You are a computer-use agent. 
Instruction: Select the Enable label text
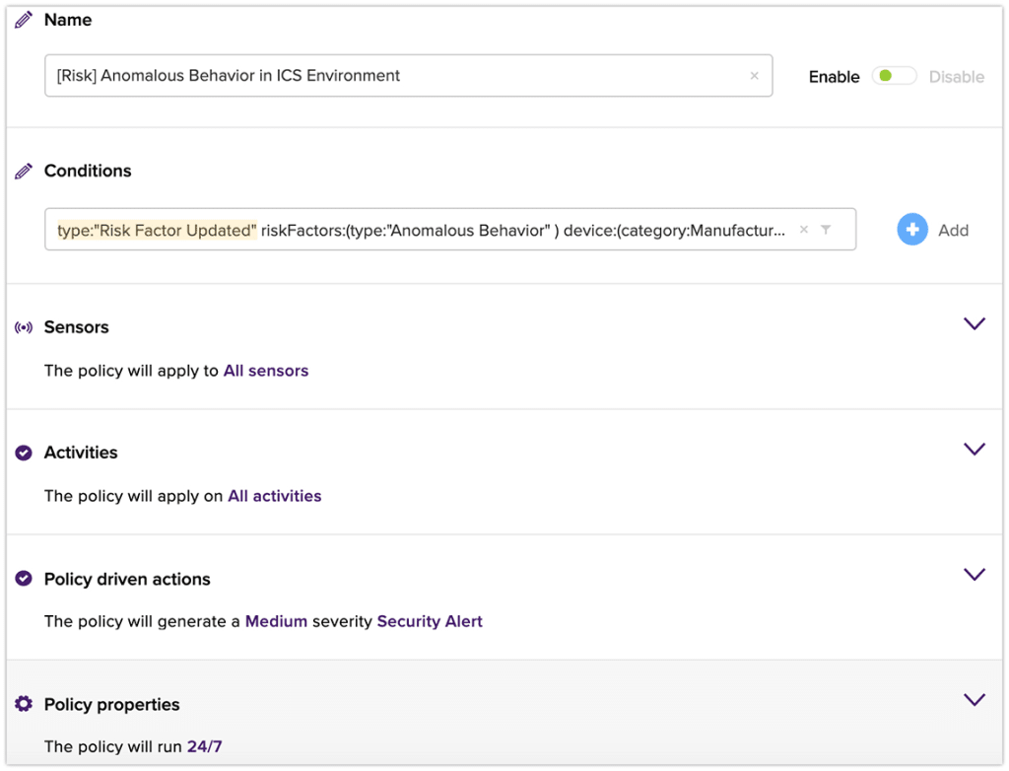coord(834,77)
